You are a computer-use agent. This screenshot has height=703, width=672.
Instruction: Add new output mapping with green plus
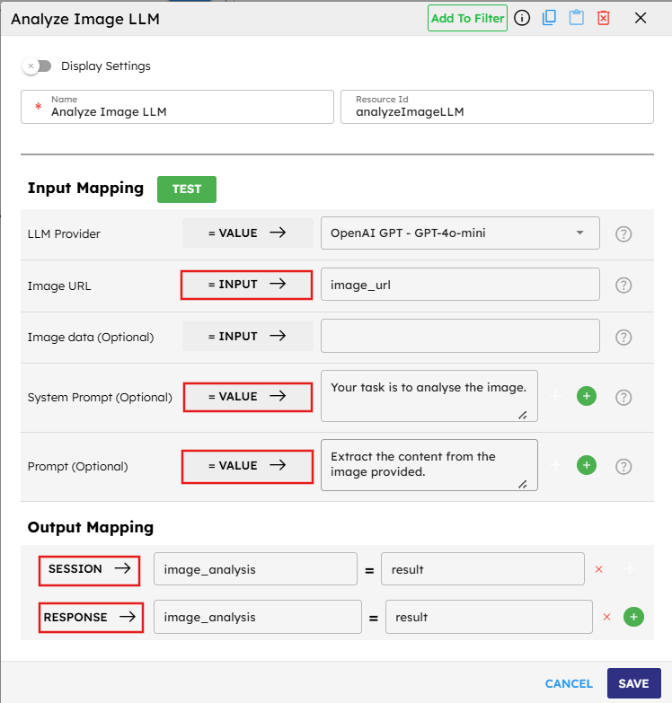click(x=633, y=617)
